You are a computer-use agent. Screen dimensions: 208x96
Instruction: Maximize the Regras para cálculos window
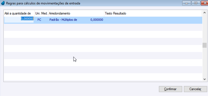coord(196,3)
